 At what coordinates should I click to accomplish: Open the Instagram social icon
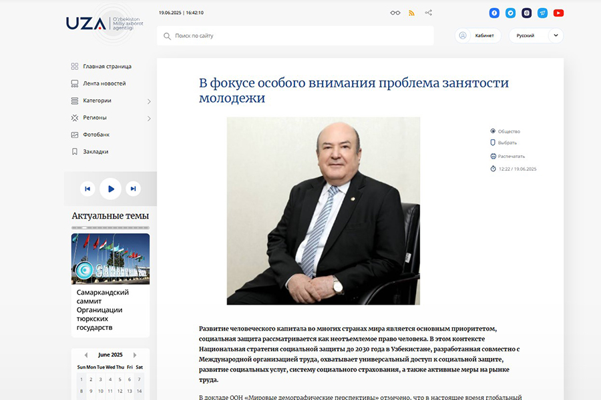pos(526,13)
